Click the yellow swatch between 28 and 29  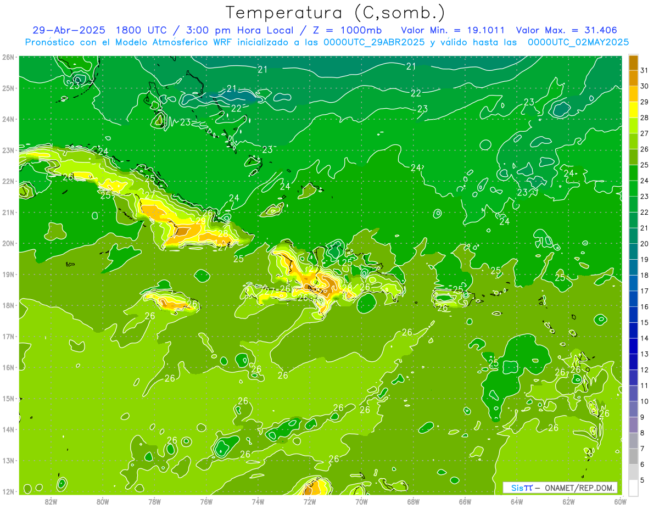click(x=634, y=110)
